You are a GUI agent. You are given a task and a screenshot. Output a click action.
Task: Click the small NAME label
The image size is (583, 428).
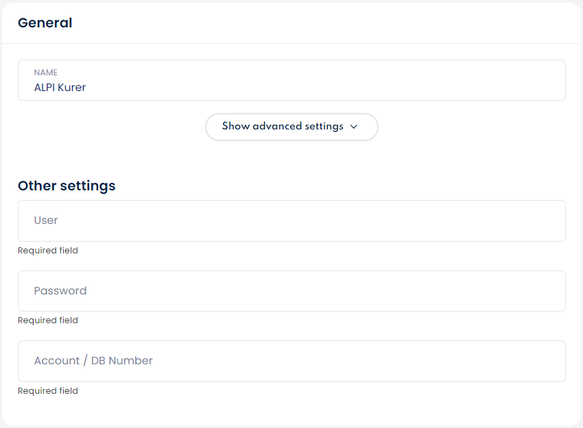point(46,73)
